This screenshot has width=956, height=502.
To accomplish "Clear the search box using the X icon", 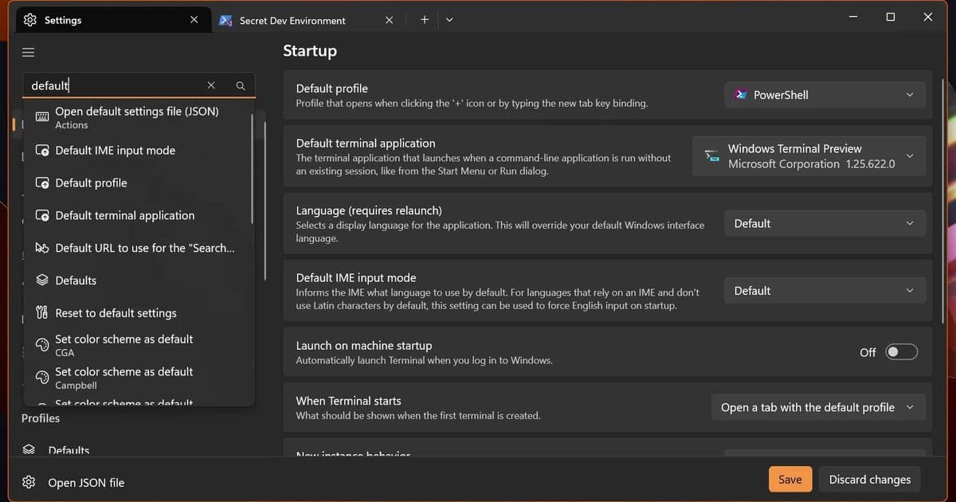I will [211, 84].
